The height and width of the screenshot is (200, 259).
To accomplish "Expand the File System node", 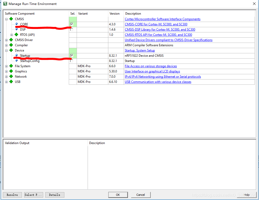I will (6, 66).
